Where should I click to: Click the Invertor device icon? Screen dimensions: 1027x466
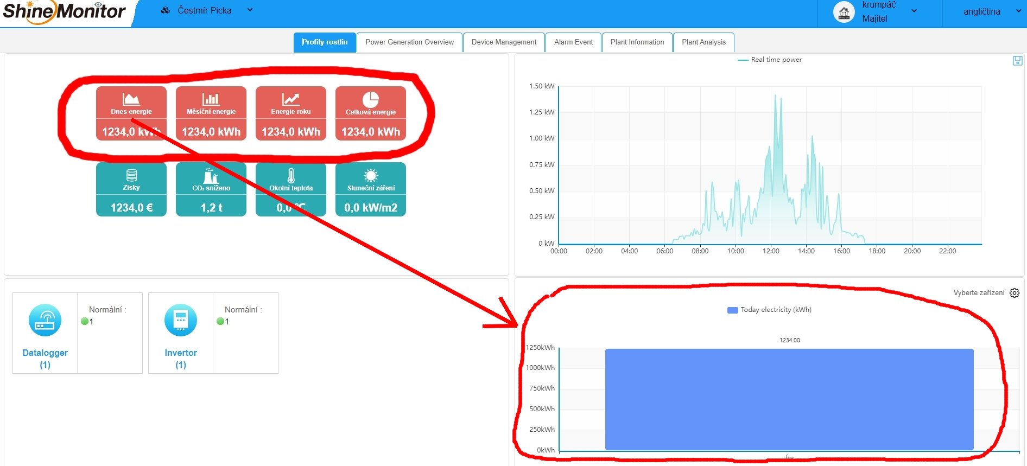[x=181, y=320]
